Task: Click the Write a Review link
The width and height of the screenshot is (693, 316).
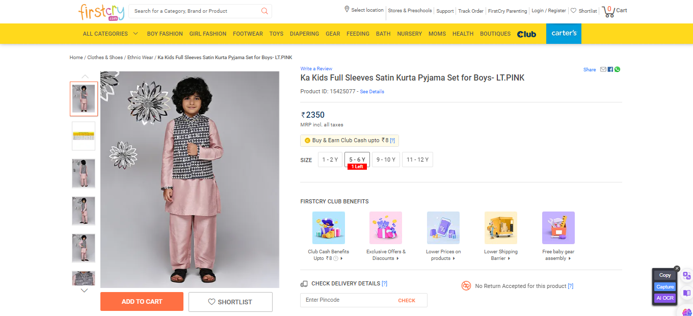Action: pos(316,68)
